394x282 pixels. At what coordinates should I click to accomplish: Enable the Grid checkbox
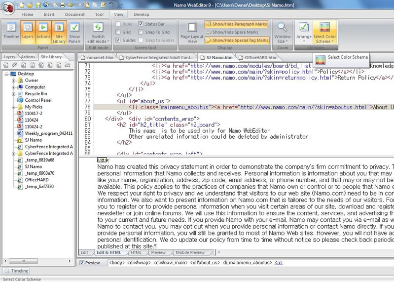(x=118, y=32)
